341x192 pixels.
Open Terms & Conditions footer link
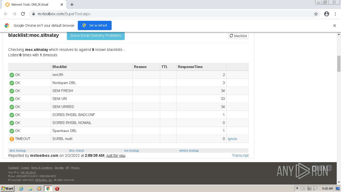42,168
